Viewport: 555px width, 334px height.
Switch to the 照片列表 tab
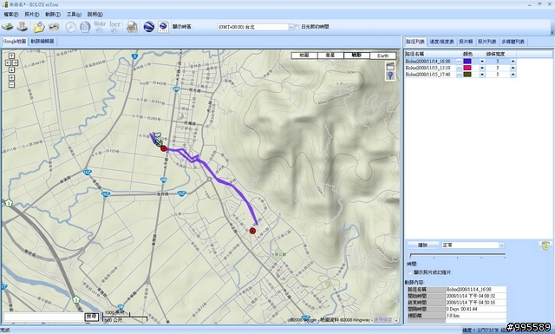coord(487,42)
